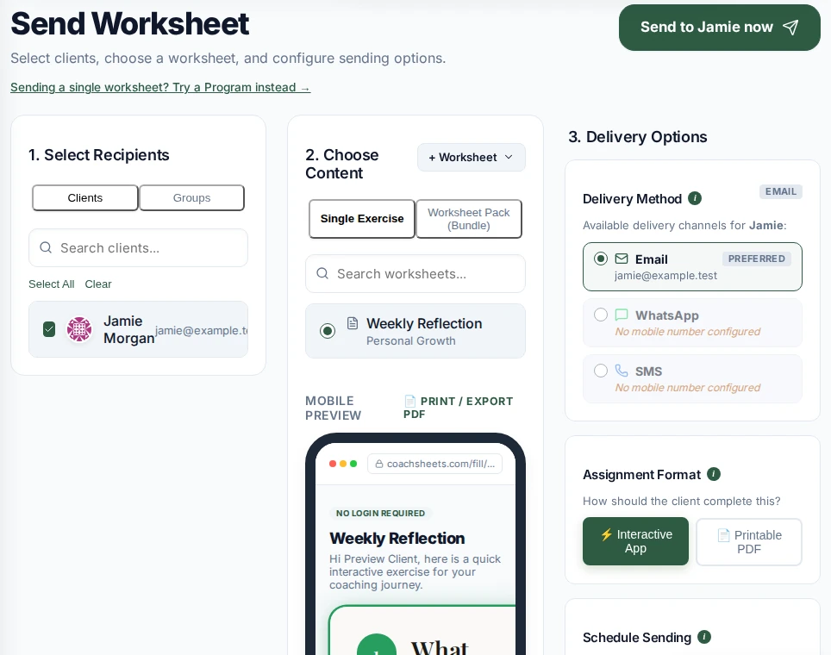Select the Worksheet Pack (Bundle) tab
831x655 pixels.
tap(469, 219)
